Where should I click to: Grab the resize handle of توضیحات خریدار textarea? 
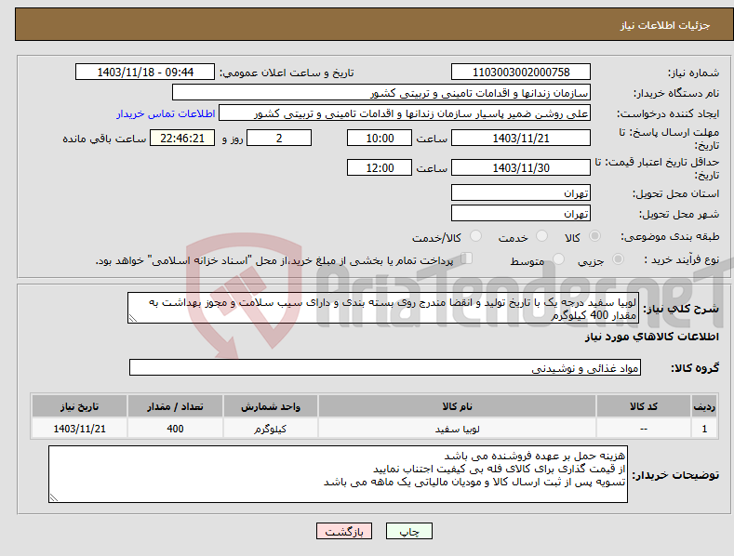(54, 497)
